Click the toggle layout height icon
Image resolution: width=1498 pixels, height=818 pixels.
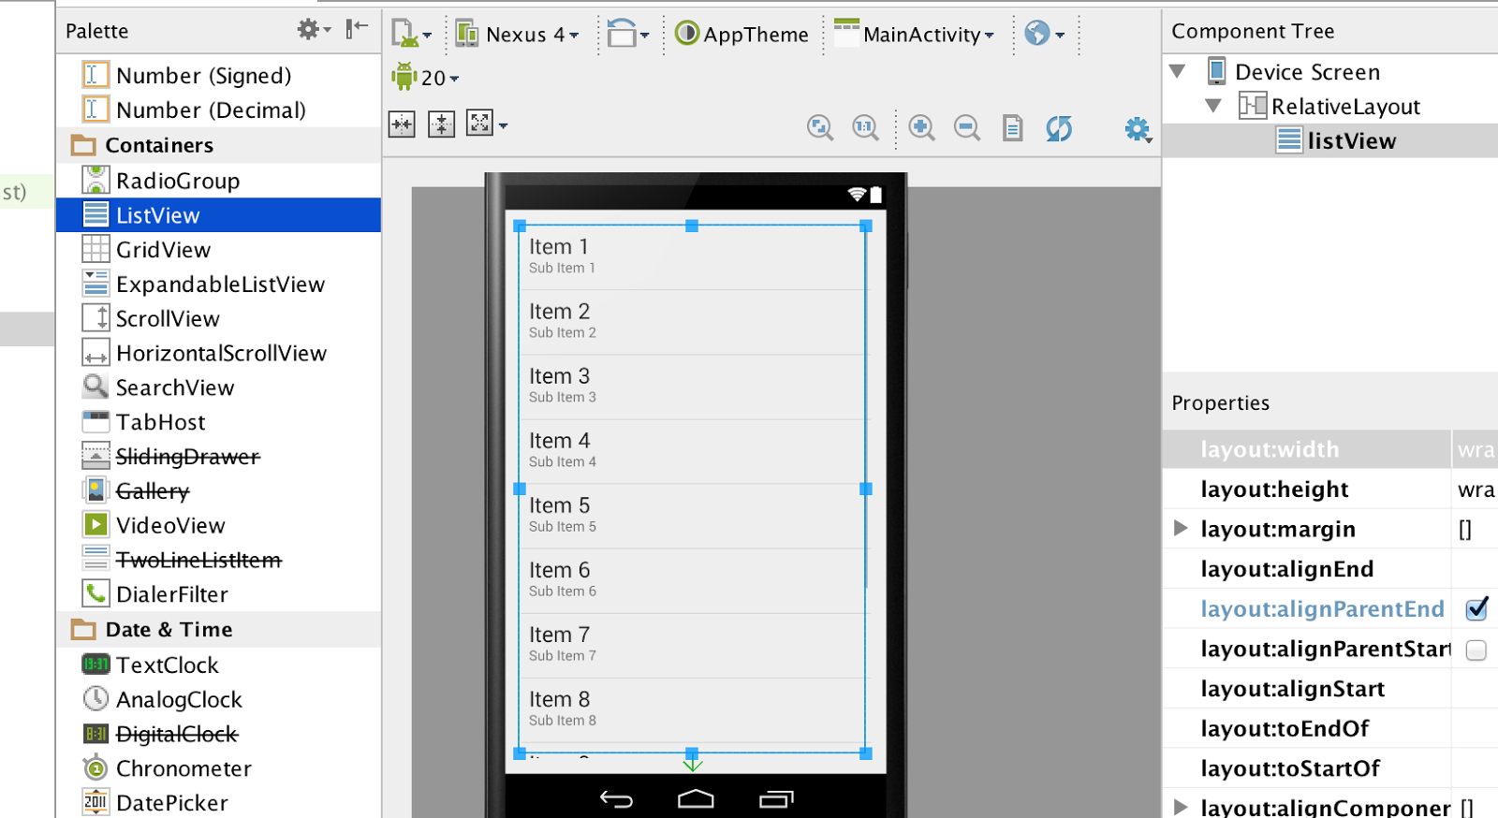tap(441, 124)
